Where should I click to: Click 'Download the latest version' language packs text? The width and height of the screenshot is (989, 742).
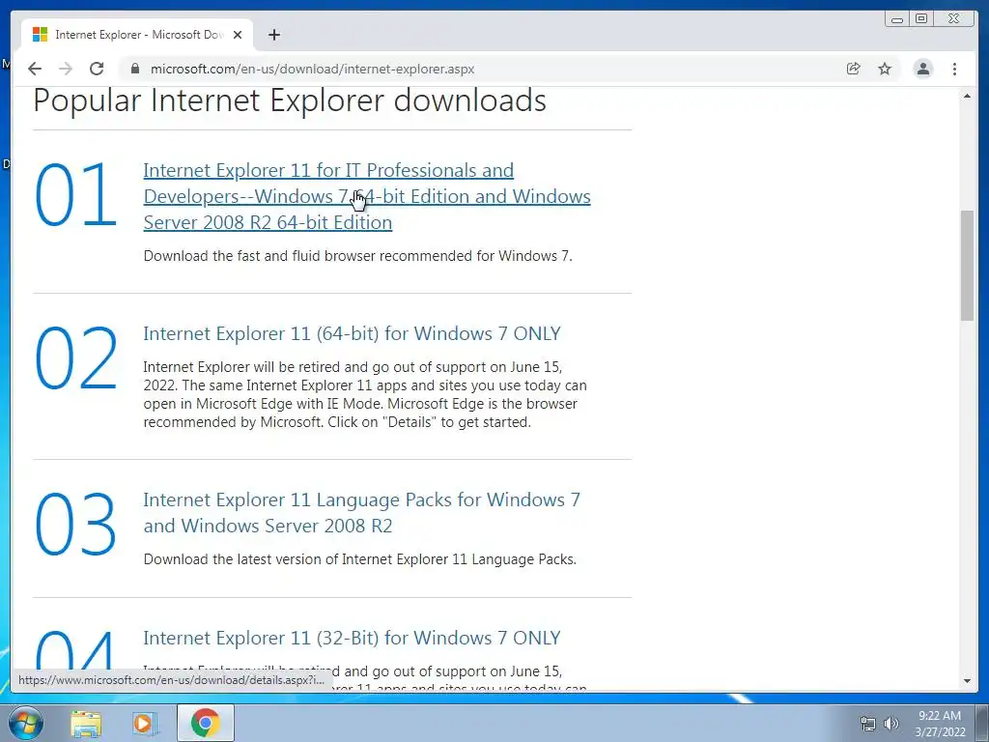(359, 559)
